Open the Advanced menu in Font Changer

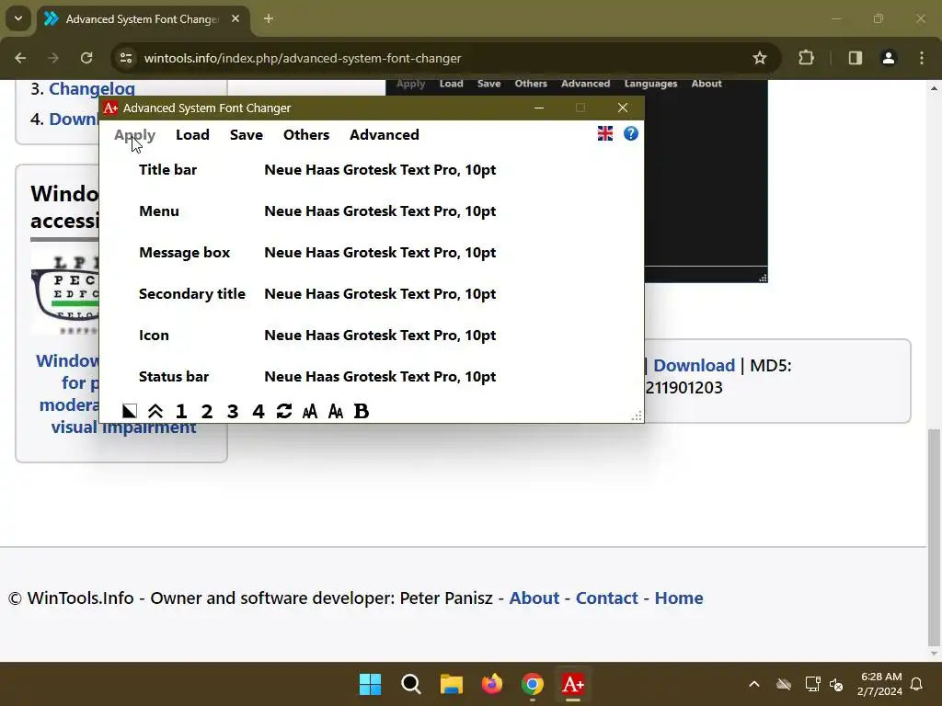385,134
